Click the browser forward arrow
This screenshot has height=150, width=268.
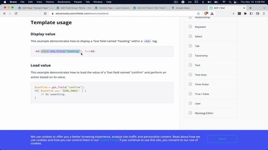click(x=10, y=13)
